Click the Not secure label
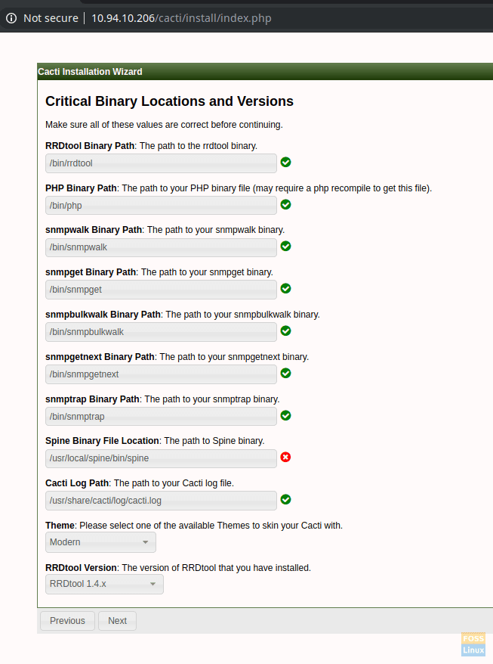 point(51,18)
